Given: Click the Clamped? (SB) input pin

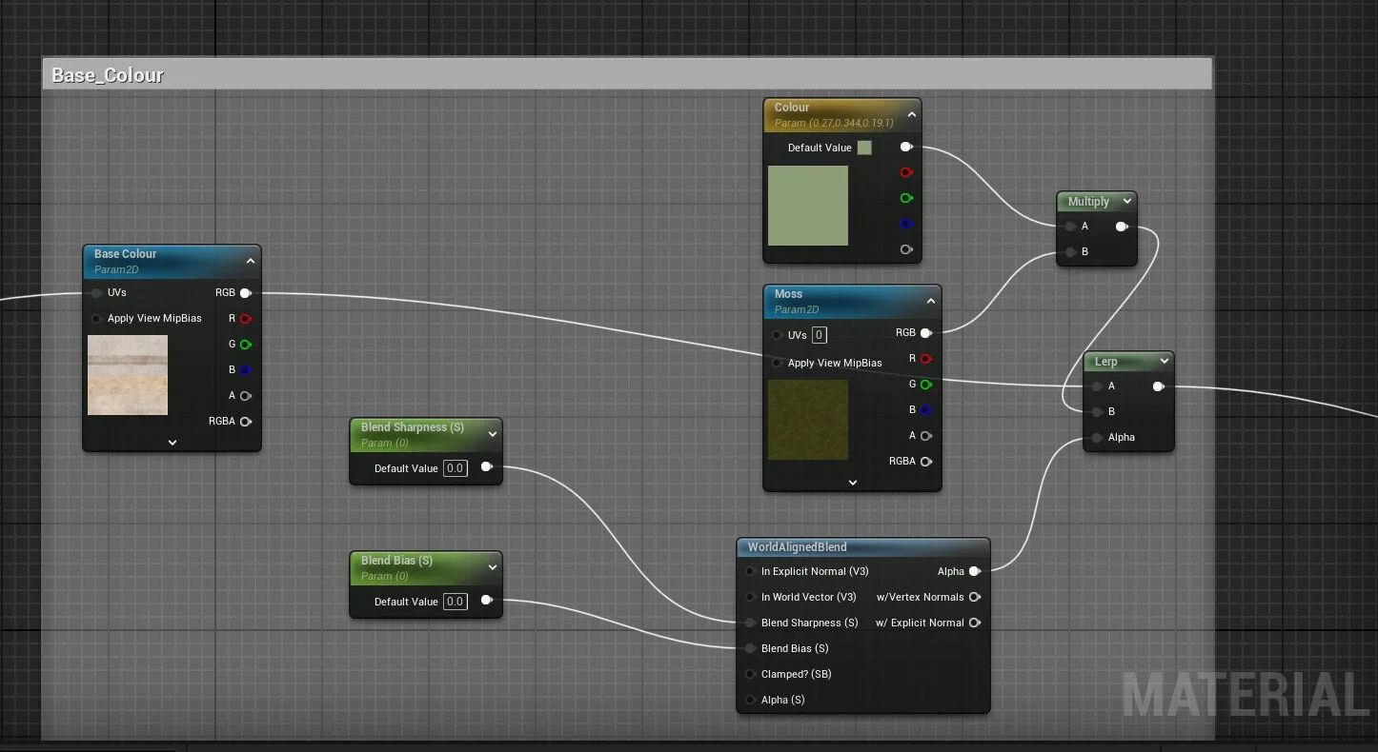Looking at the screenshot, I should [750, 675].
